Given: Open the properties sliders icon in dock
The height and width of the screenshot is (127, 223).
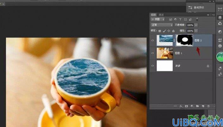Looking at the screenshot, I should pos(220,40).
